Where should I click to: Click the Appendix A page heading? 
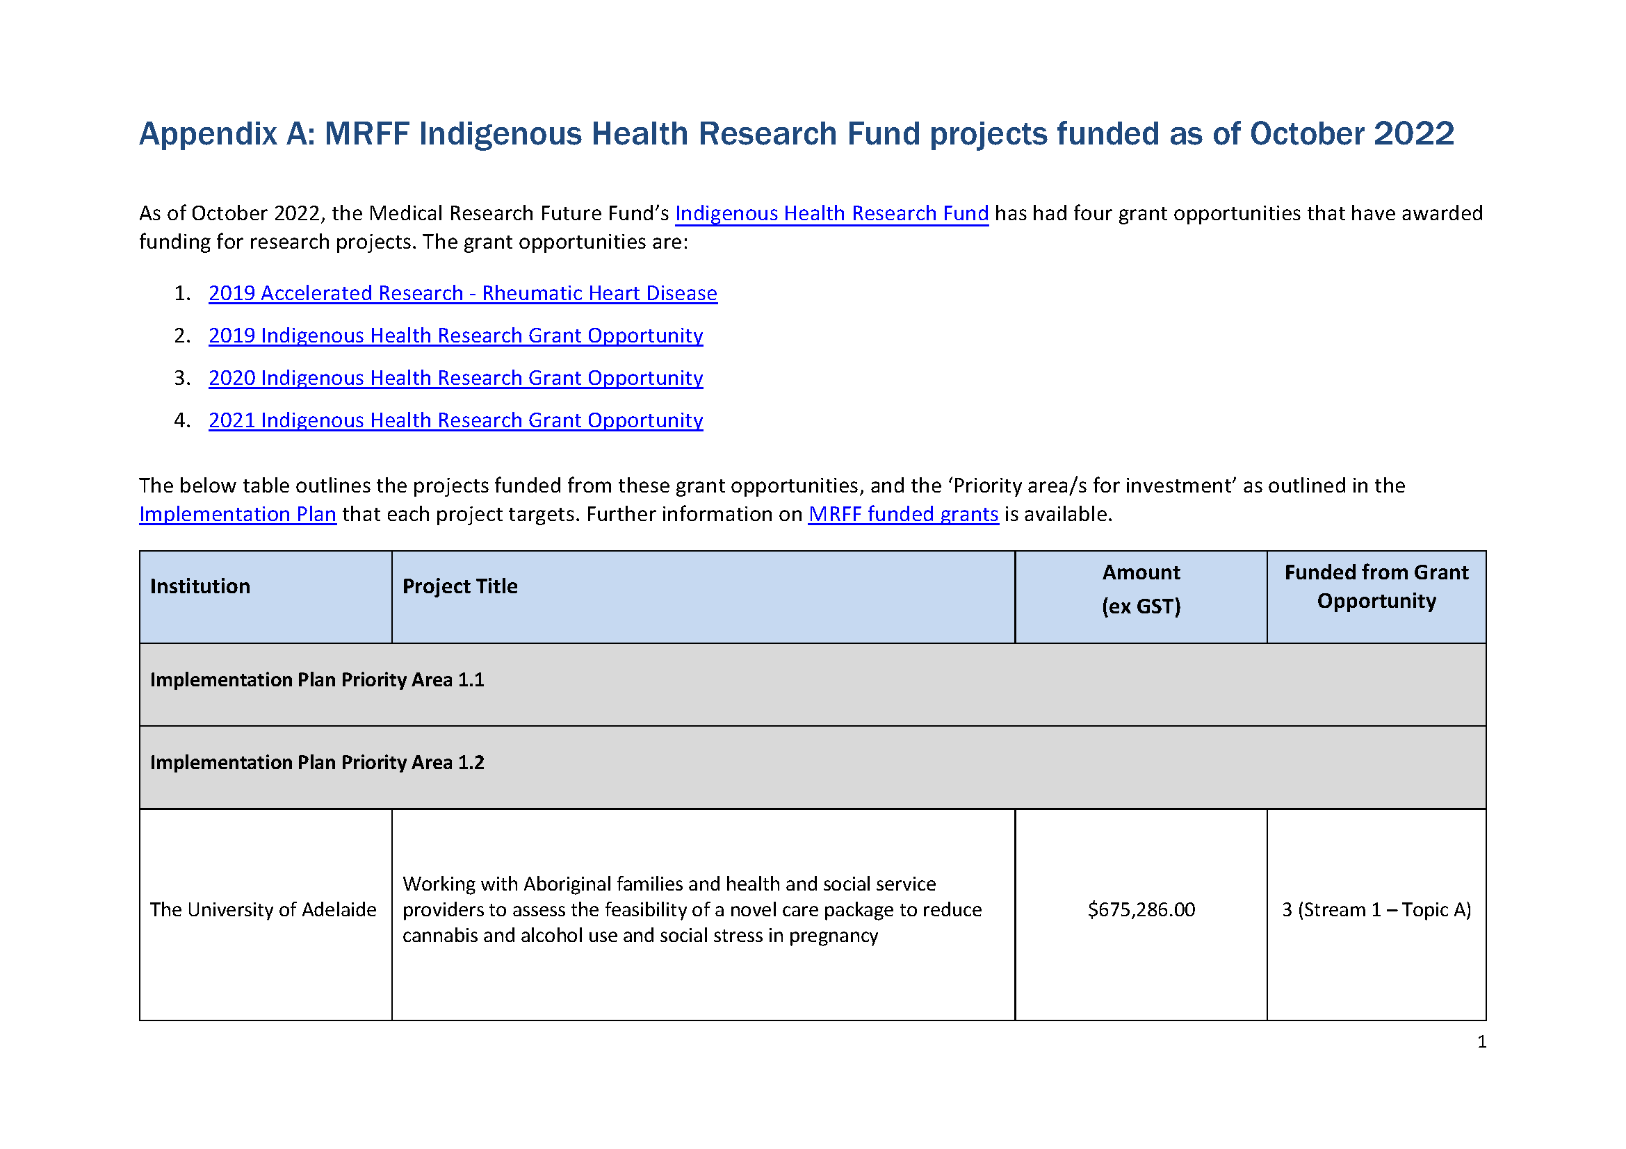point(796,133)
